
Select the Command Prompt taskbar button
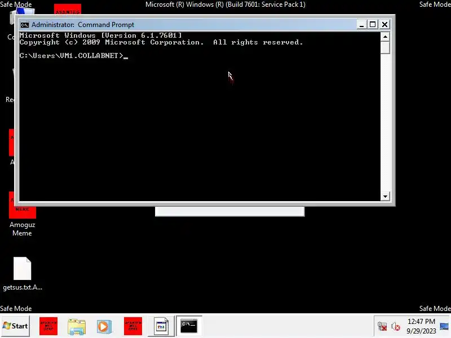coord(189,326)
